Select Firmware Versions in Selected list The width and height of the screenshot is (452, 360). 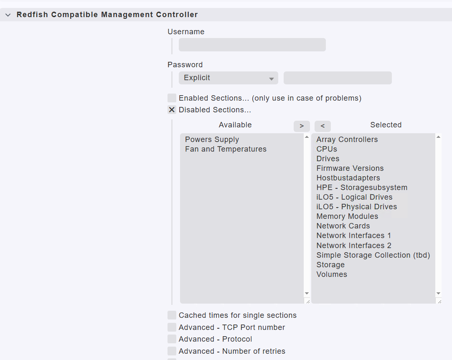tap(350, 168)
